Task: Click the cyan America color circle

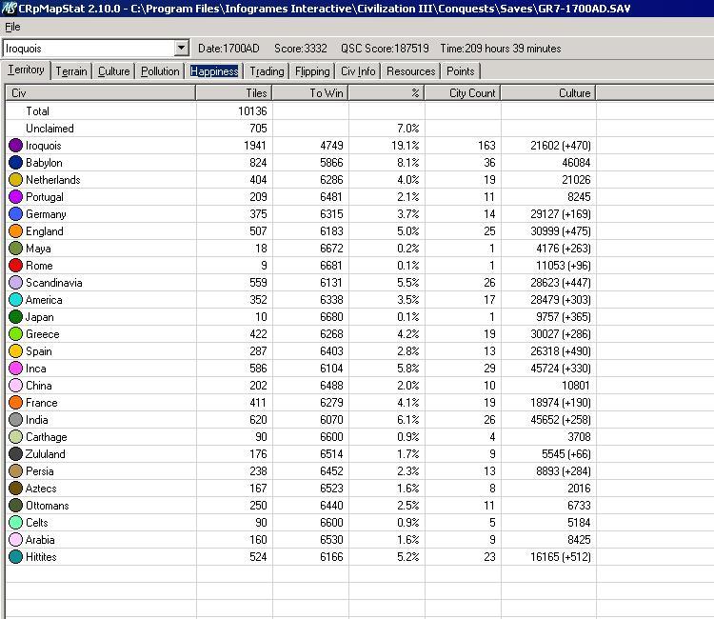Action: 15,300
